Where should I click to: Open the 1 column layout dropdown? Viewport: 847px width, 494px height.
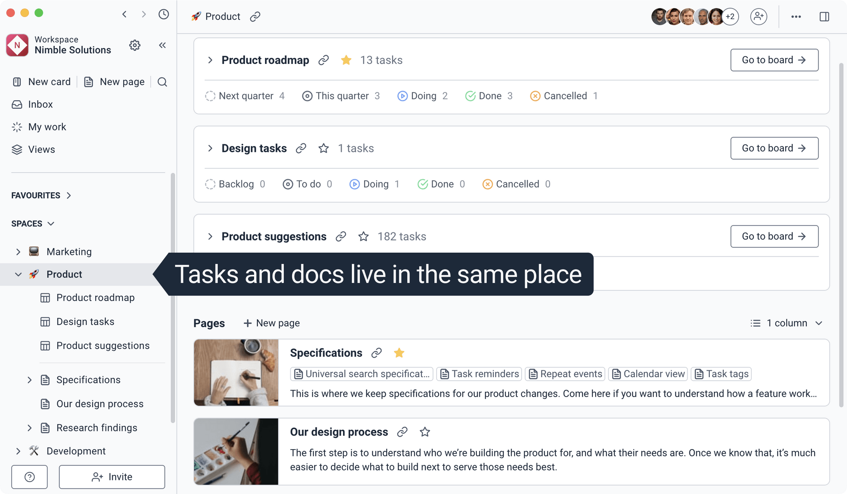(x=786, y=323)
